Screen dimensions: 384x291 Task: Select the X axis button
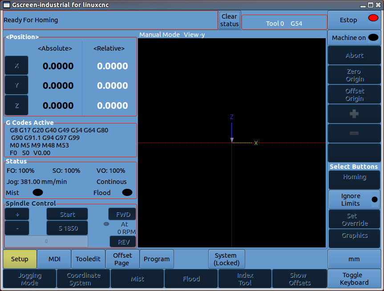[x=16, y=66]
